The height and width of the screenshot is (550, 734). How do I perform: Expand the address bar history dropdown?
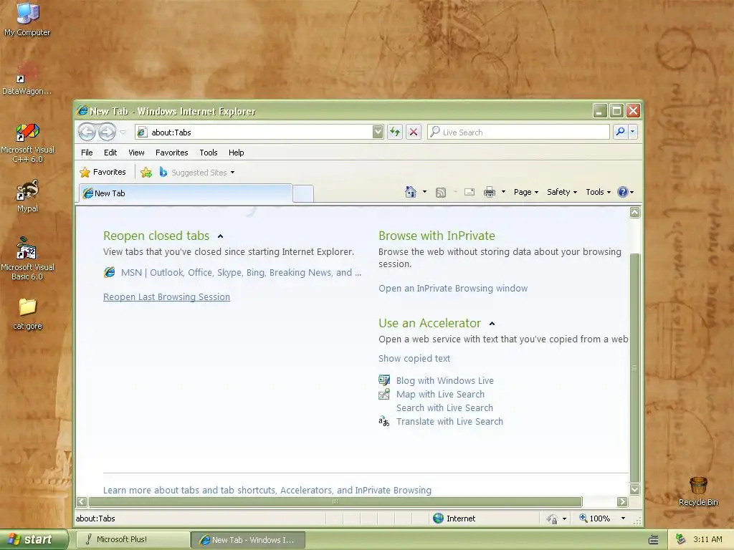tap(378, 132)
